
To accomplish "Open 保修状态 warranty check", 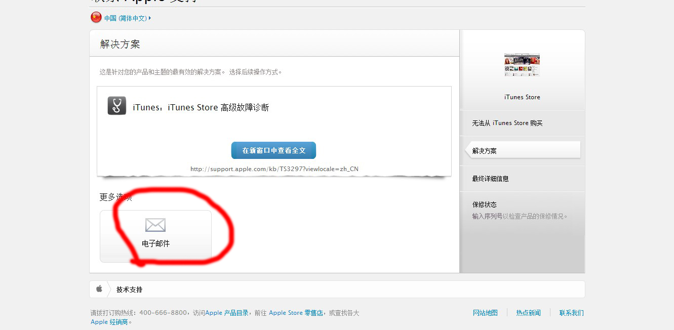I will tap(485, 204).
